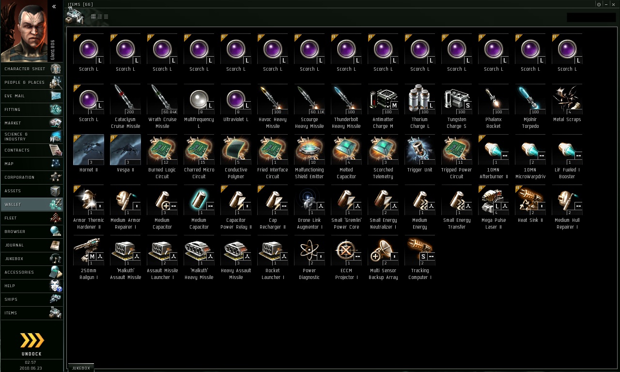Open Science & Industry panel

(31, 137)
